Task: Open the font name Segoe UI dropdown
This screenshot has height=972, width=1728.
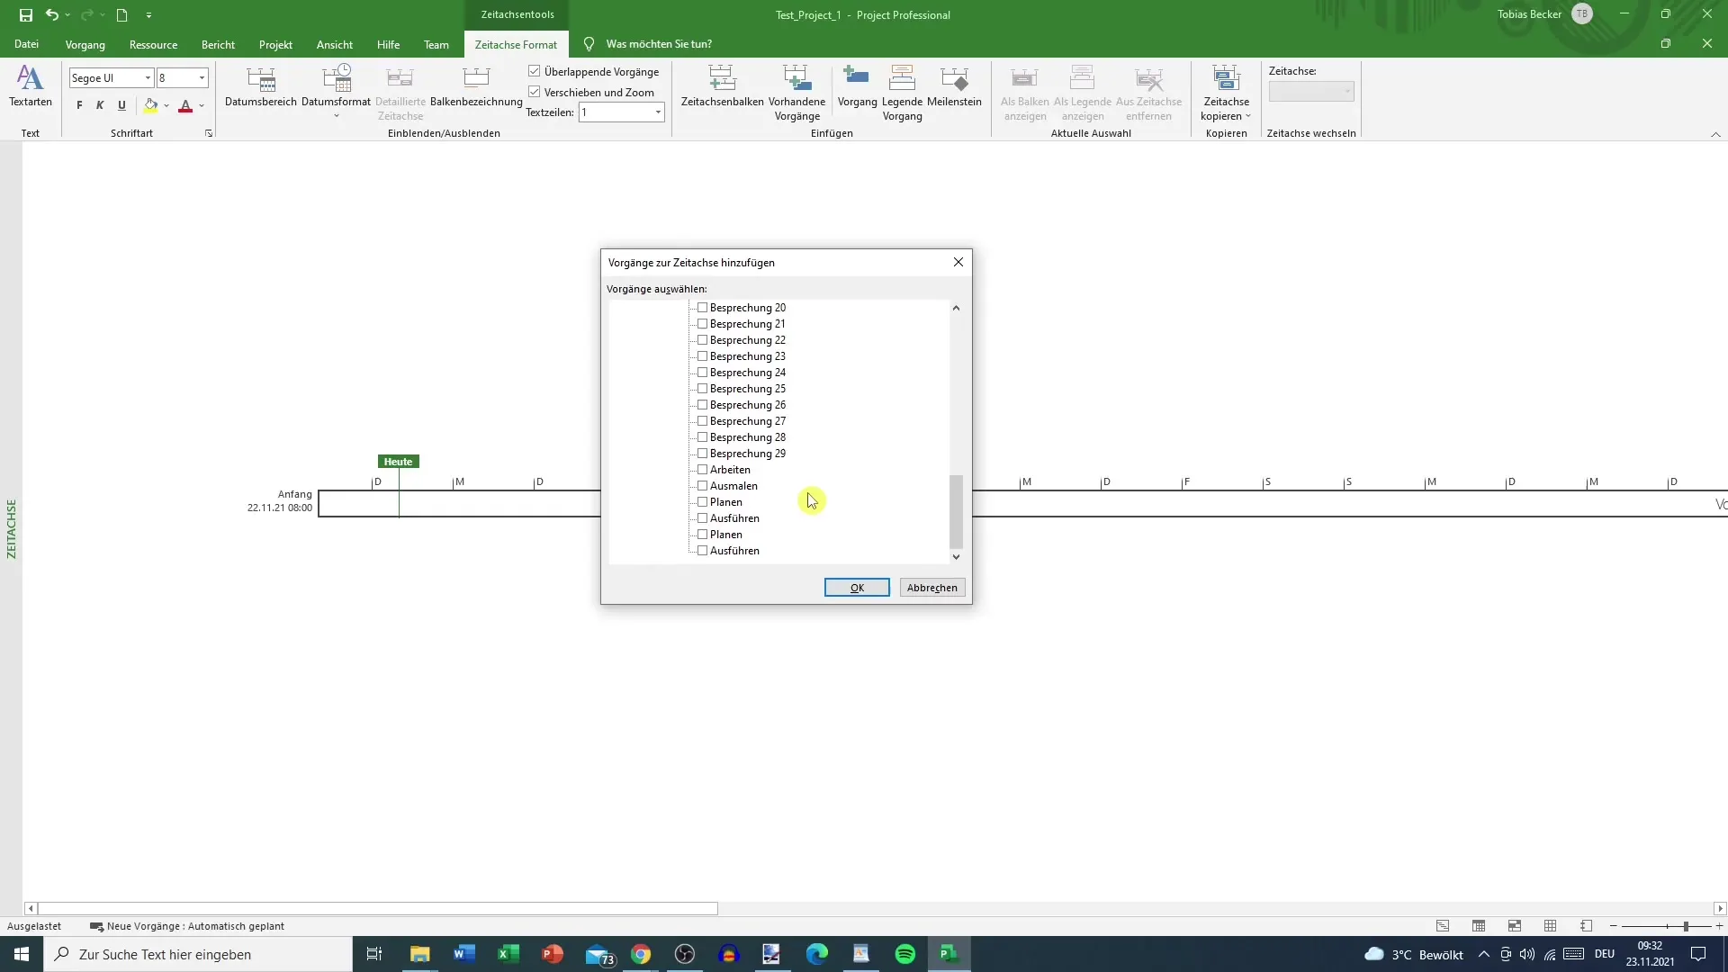Action: coord(148,78)
